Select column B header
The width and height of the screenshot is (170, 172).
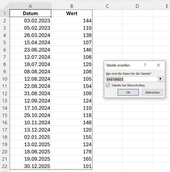point(72,6)
